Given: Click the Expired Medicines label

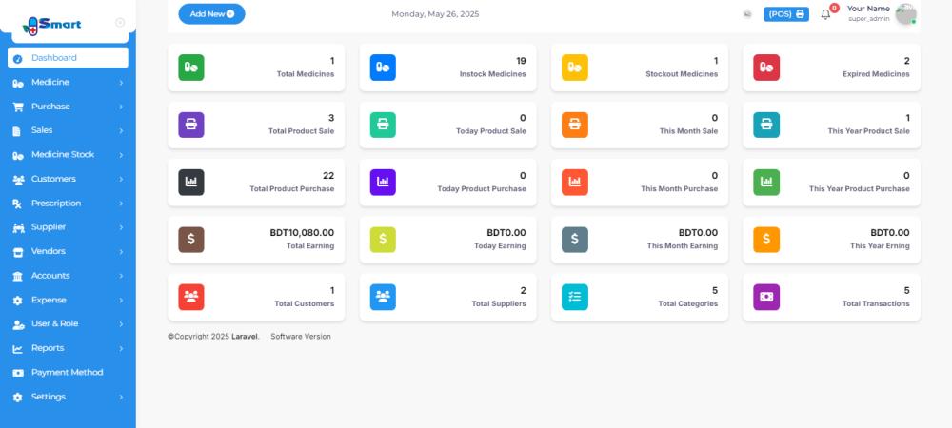Looking at the screenshot, I should (x=876, y=74).
